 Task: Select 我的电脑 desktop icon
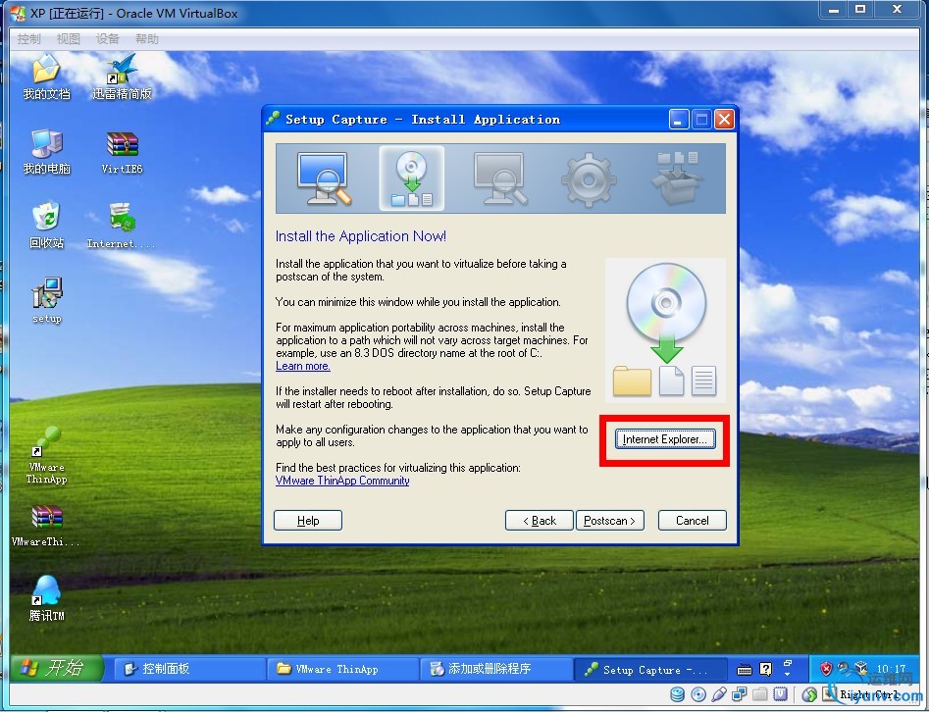click(46, 152)
